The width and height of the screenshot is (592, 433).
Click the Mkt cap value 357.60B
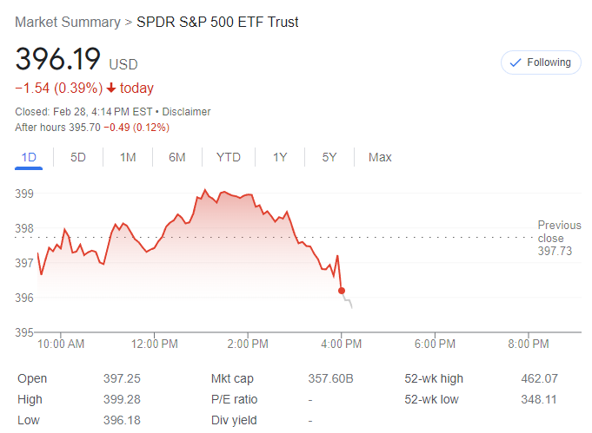[x=331, y=378]
